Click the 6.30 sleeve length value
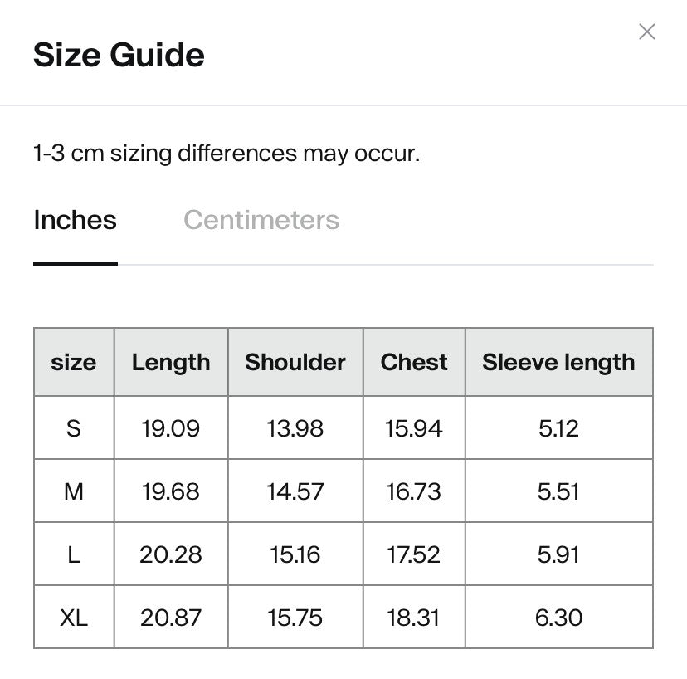The width and height of the screenshot is (687, 679). (558, 618)
